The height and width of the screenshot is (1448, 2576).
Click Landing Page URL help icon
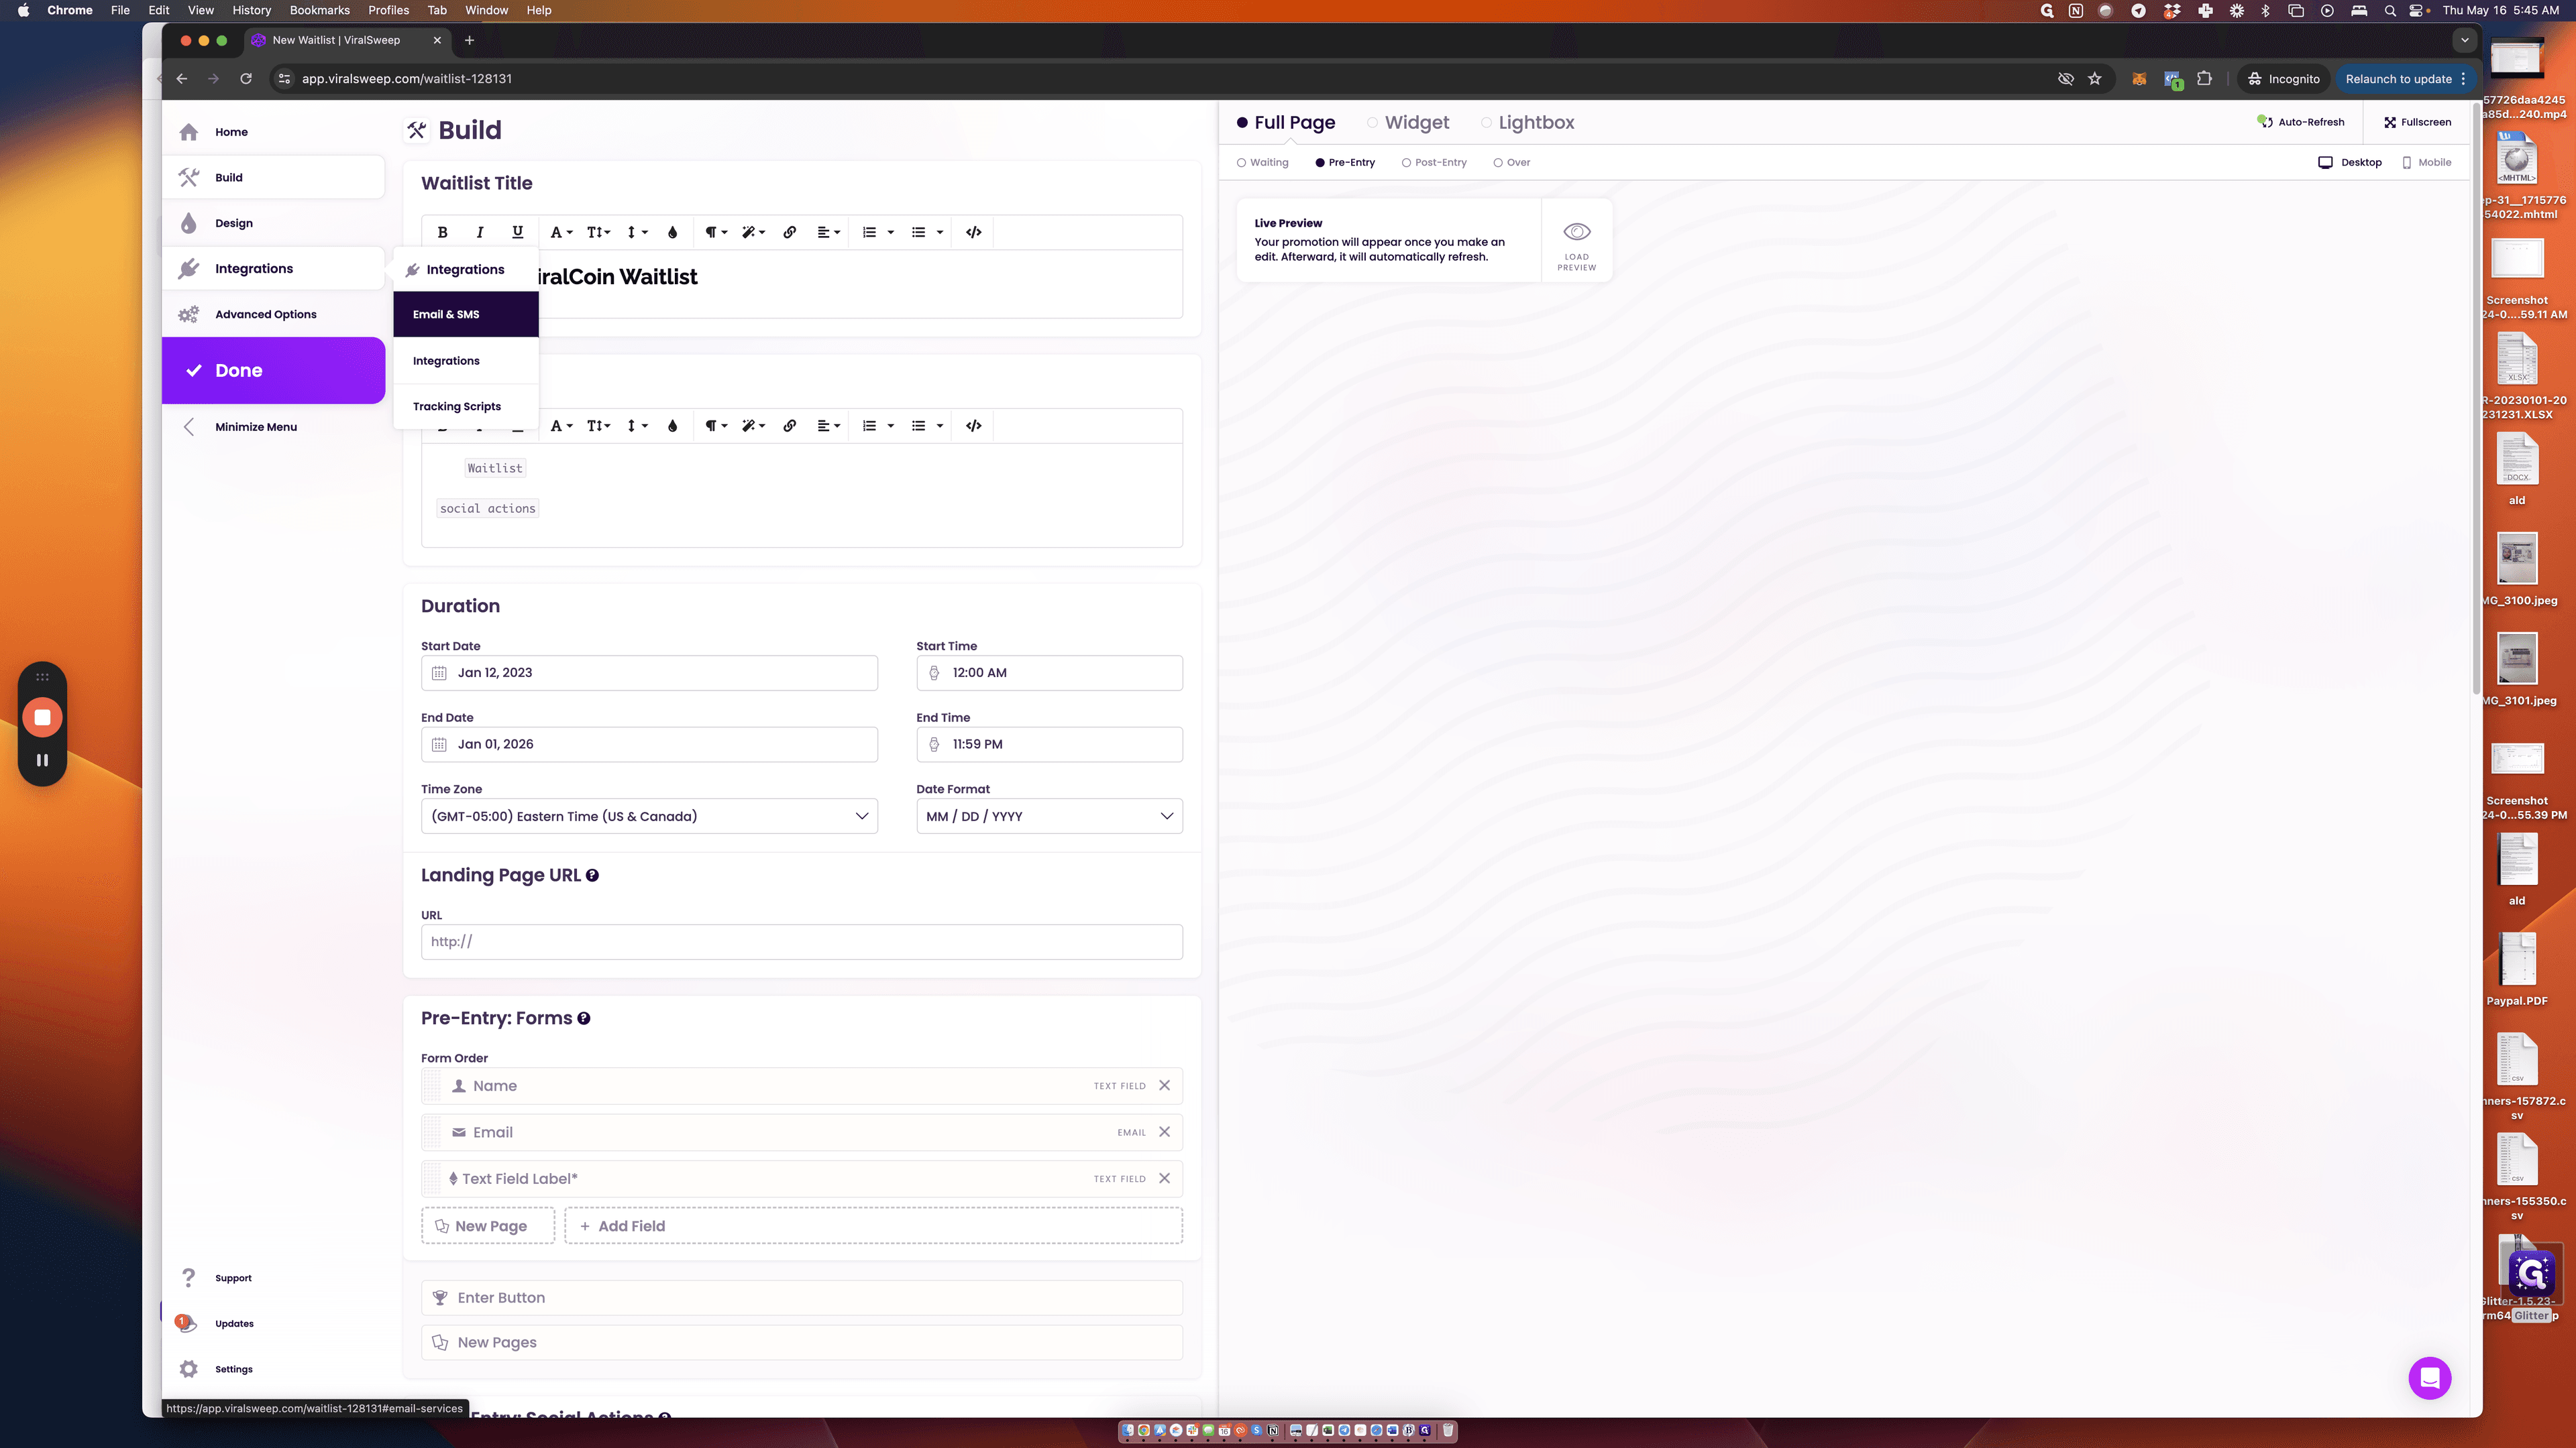(x=592, y=876)
